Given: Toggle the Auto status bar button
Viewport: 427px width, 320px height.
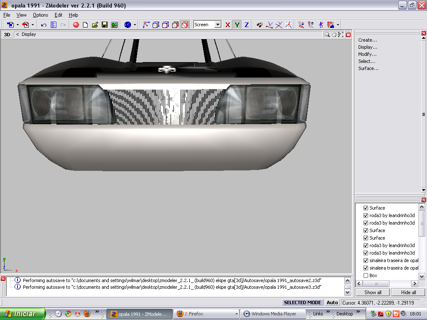Looking at the screenshot, I should [x=332, y=302].
